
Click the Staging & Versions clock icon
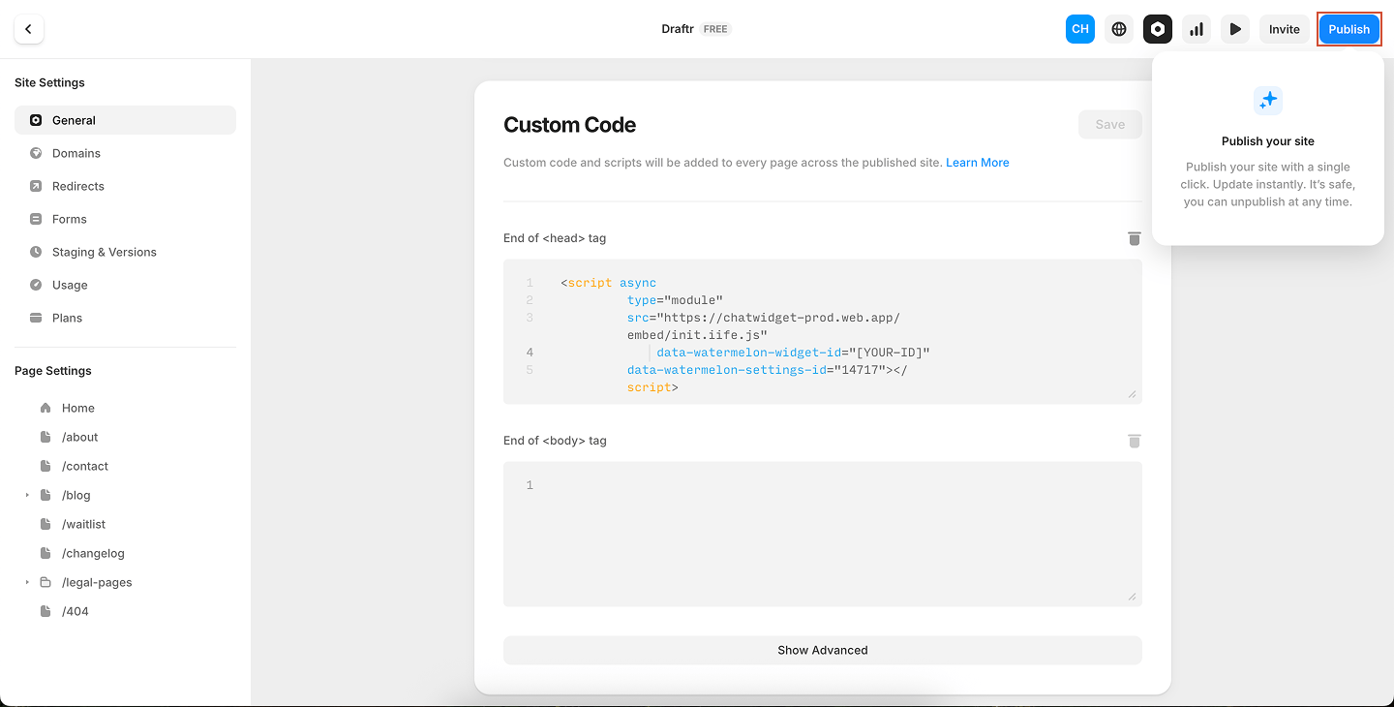tap(36, 252)
